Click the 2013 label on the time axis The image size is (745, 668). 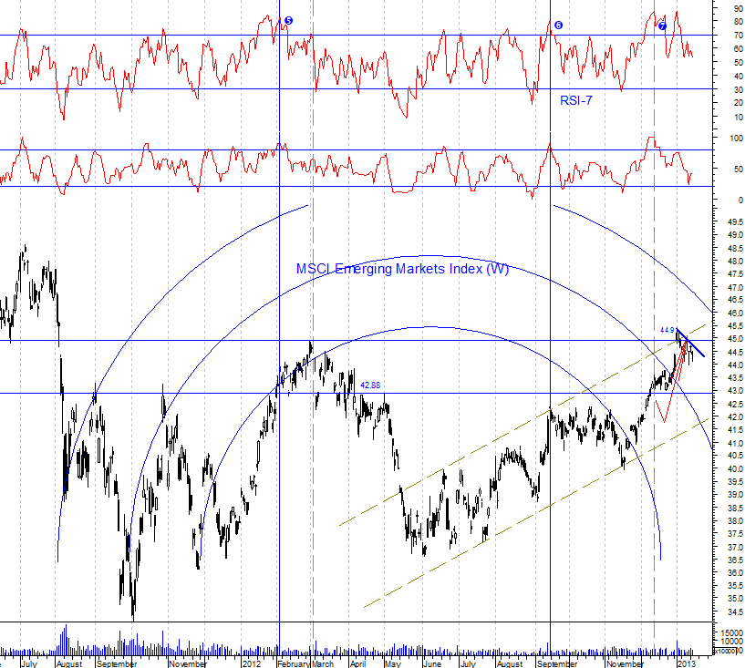[687, 663]
